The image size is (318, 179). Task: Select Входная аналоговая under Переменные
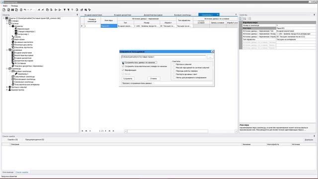pos(23,53)
